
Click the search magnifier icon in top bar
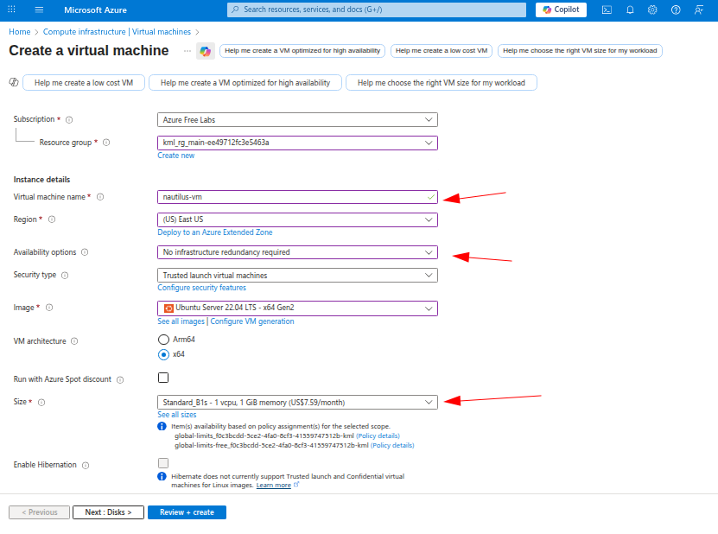point(235,10)
